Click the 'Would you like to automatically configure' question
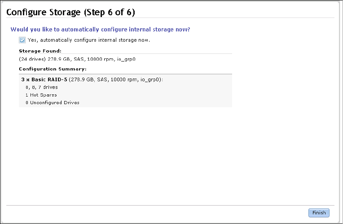343x224 pixels. (100, 29)
